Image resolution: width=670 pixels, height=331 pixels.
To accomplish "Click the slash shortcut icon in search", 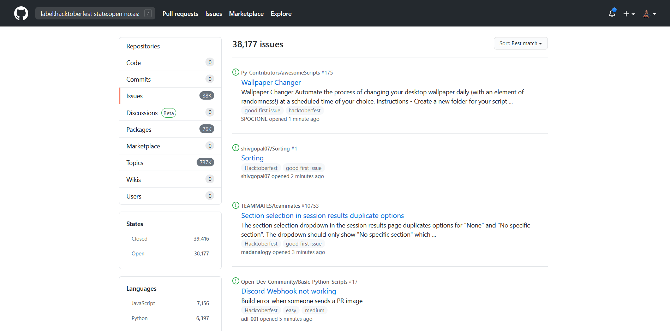I will click(x=148, y=13).
